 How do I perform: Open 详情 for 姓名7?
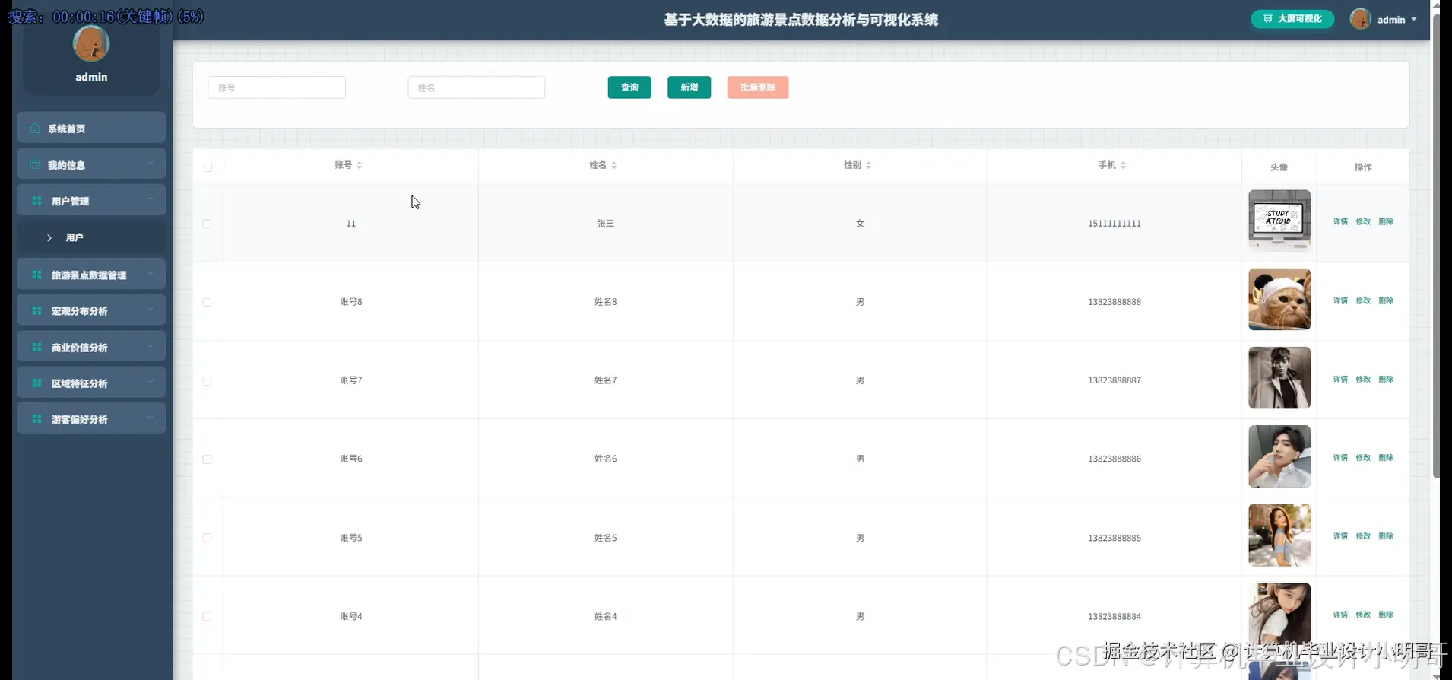pos(1340,380)
